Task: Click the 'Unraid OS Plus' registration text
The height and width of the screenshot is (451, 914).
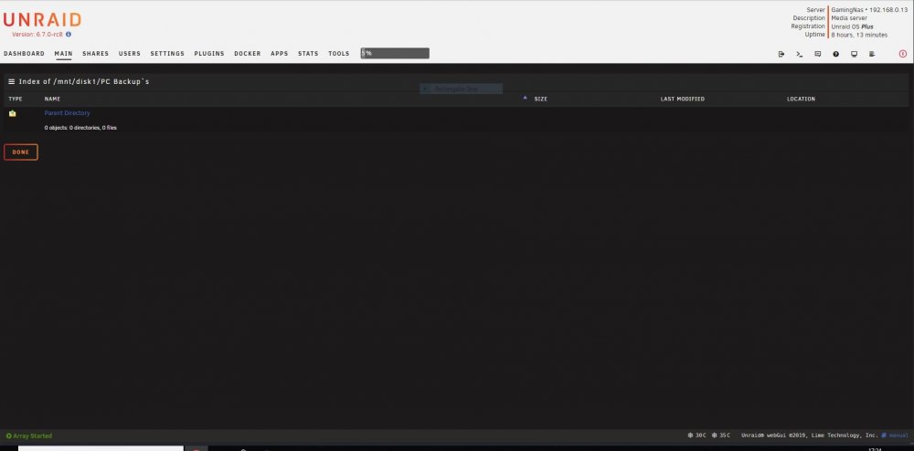Action: click(852, 26)
